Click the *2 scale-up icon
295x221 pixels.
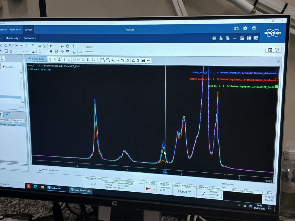[x=103, y=60]
